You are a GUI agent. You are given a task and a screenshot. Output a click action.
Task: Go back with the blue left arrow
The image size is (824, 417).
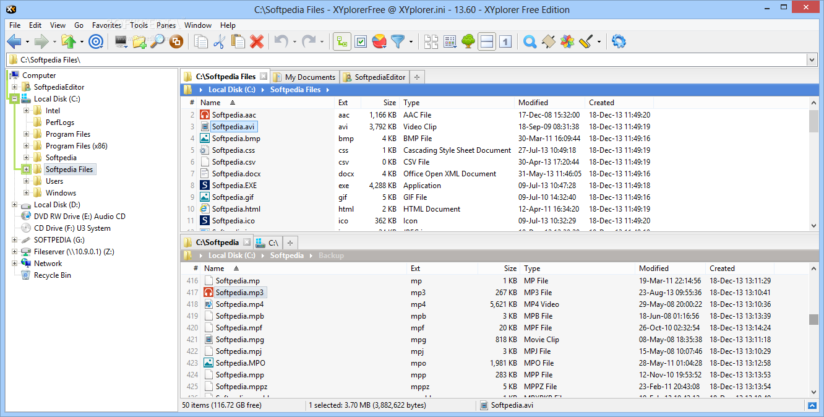tap(14, 41)
